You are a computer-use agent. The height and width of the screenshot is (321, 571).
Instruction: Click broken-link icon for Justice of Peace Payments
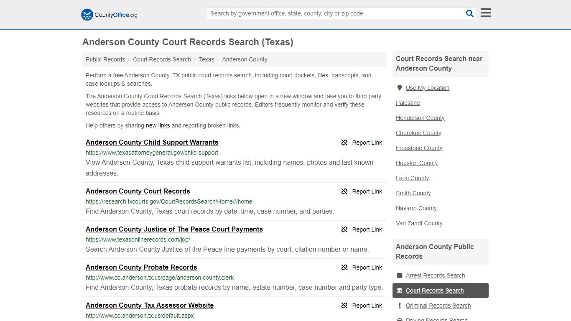tap(344, 229)
